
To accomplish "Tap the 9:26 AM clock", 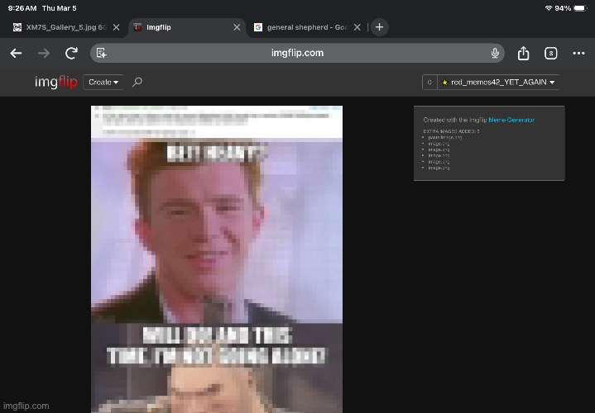I will coord(22,8).
